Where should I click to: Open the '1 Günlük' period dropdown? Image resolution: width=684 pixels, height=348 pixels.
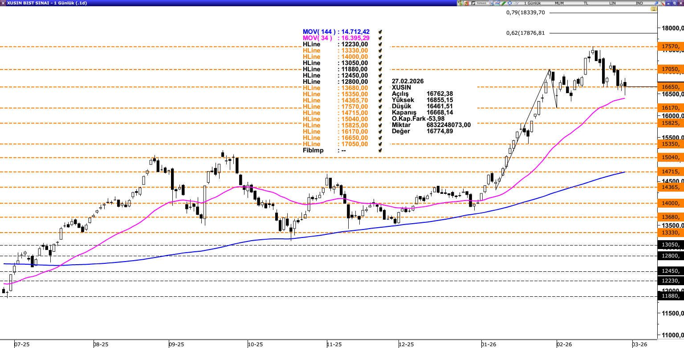coord(532,3)
